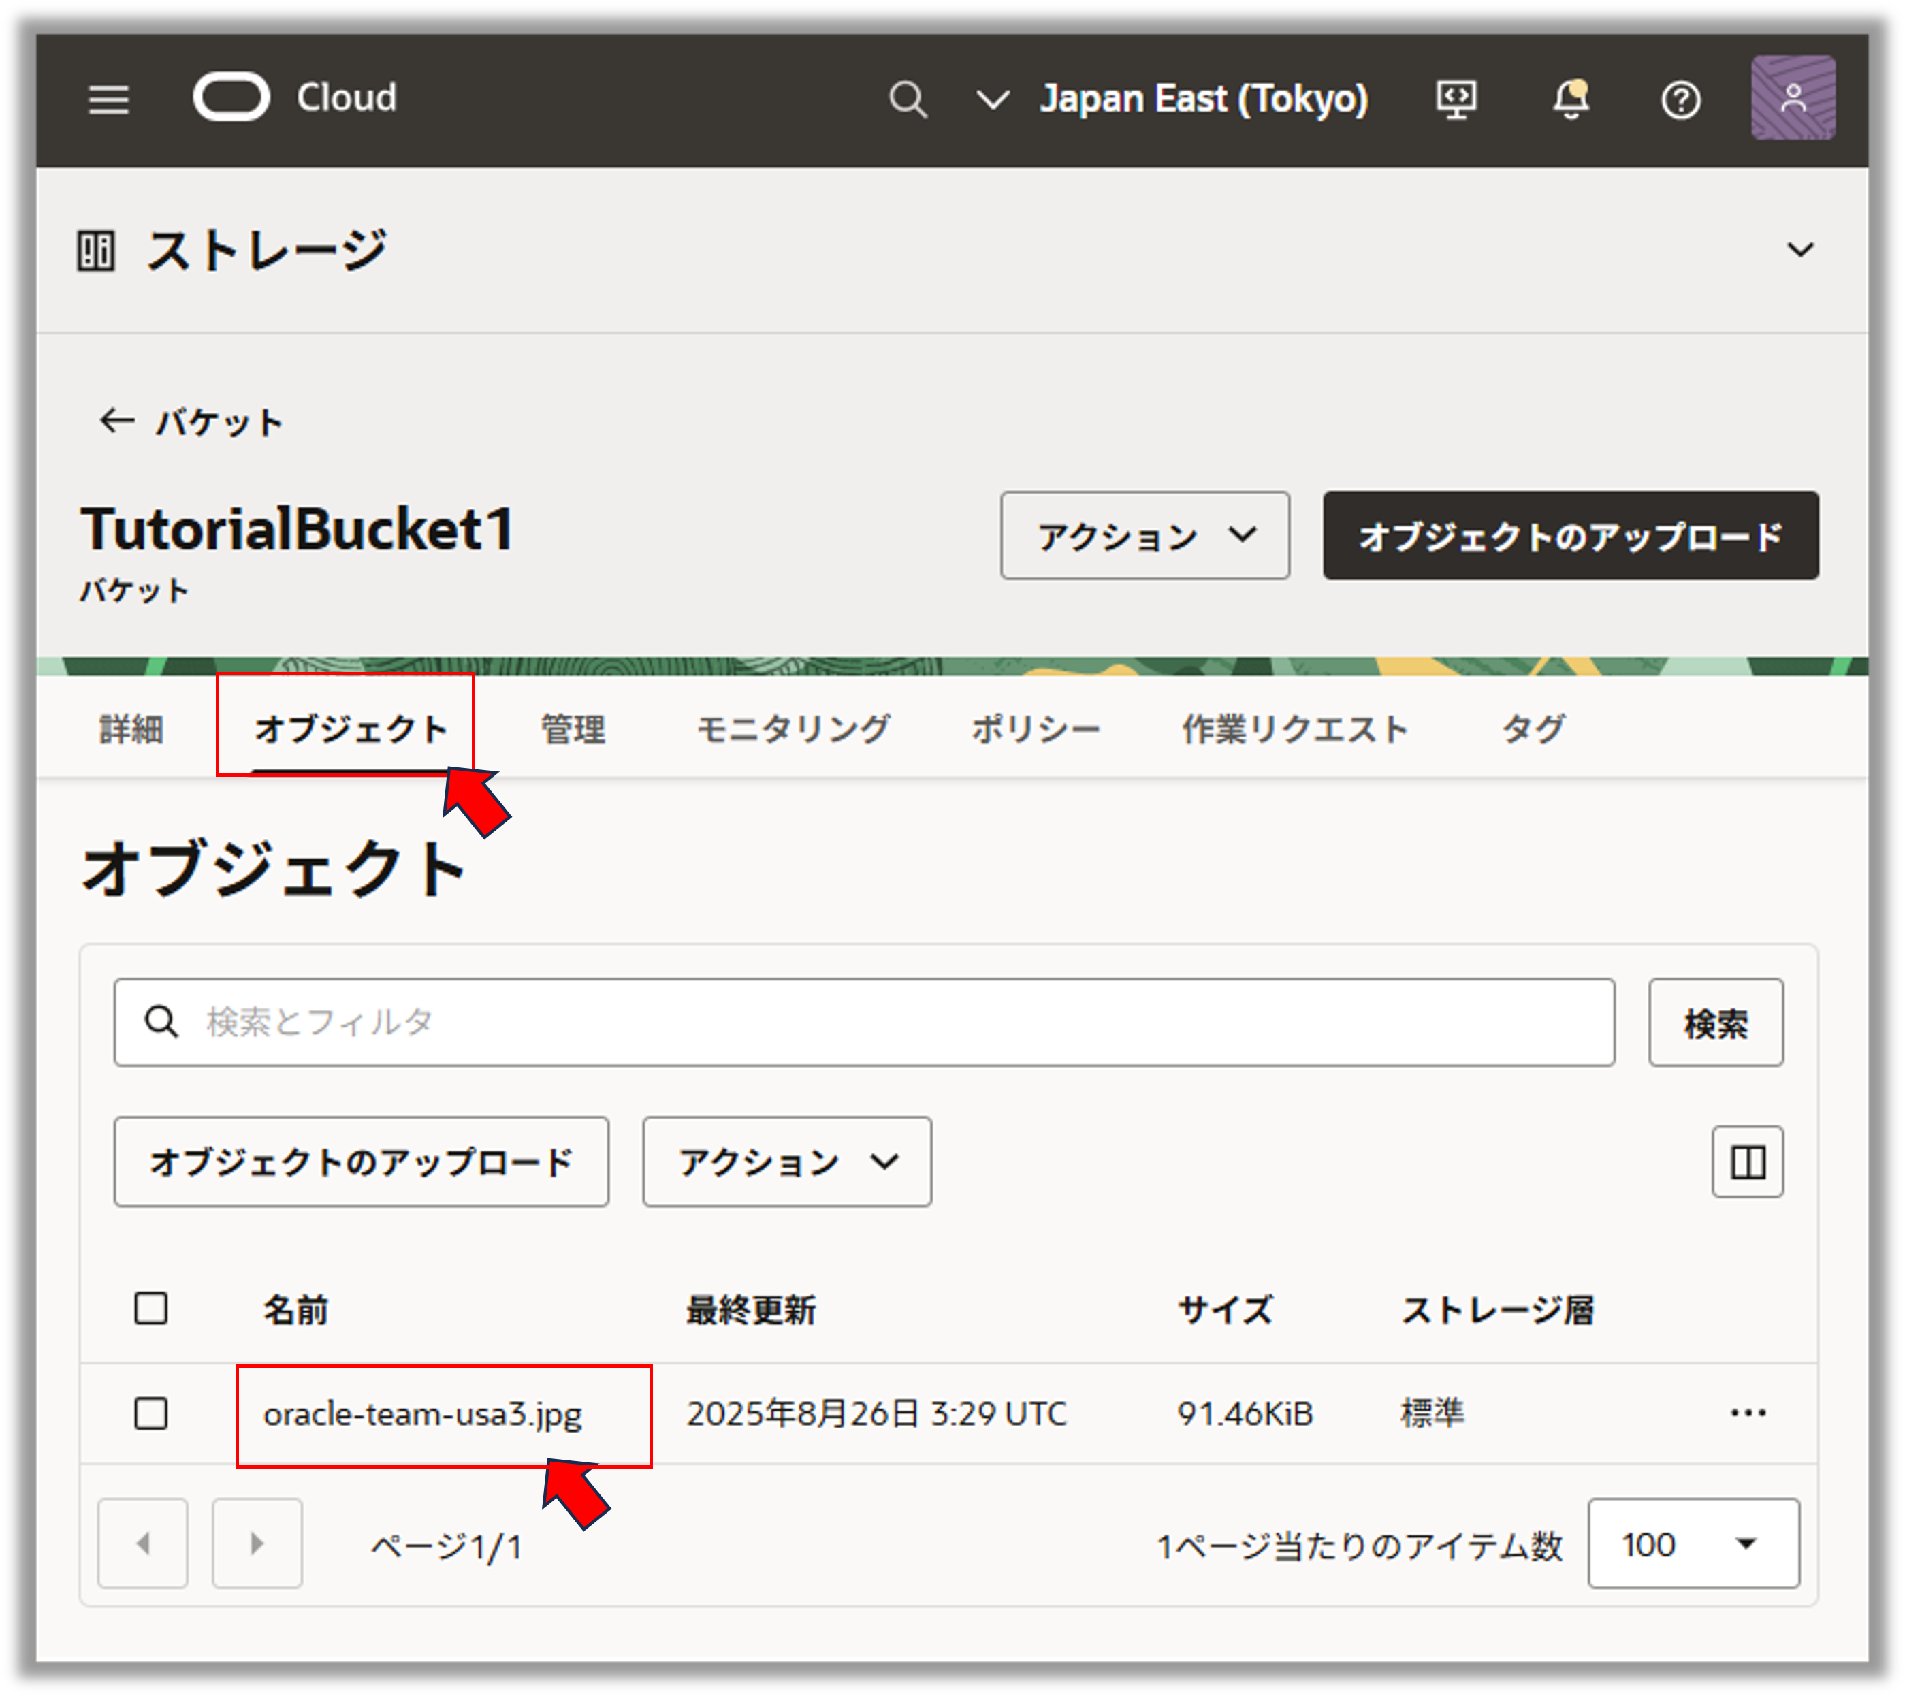
Task: Switch to the 管理 tab
Action: tap(573, 729)
